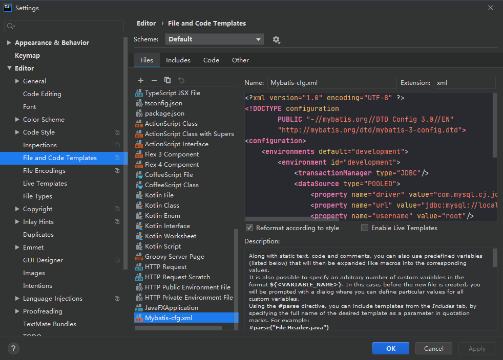This screenshot has width=503, height=360.
Task: Click the project-level icon next to File Encodings
Action: tap(117, 171)
